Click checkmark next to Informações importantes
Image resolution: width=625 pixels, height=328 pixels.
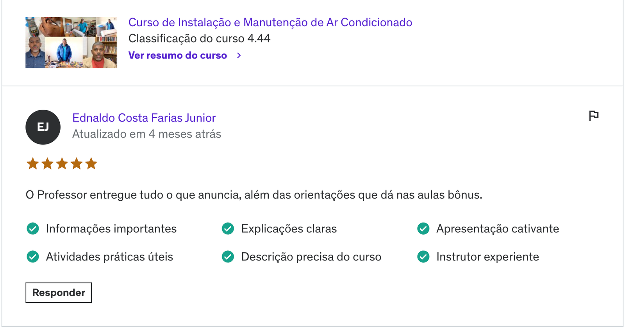33,228
